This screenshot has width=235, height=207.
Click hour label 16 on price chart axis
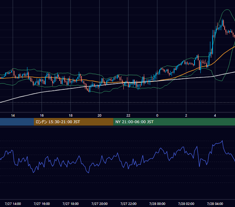coord(42,116)
